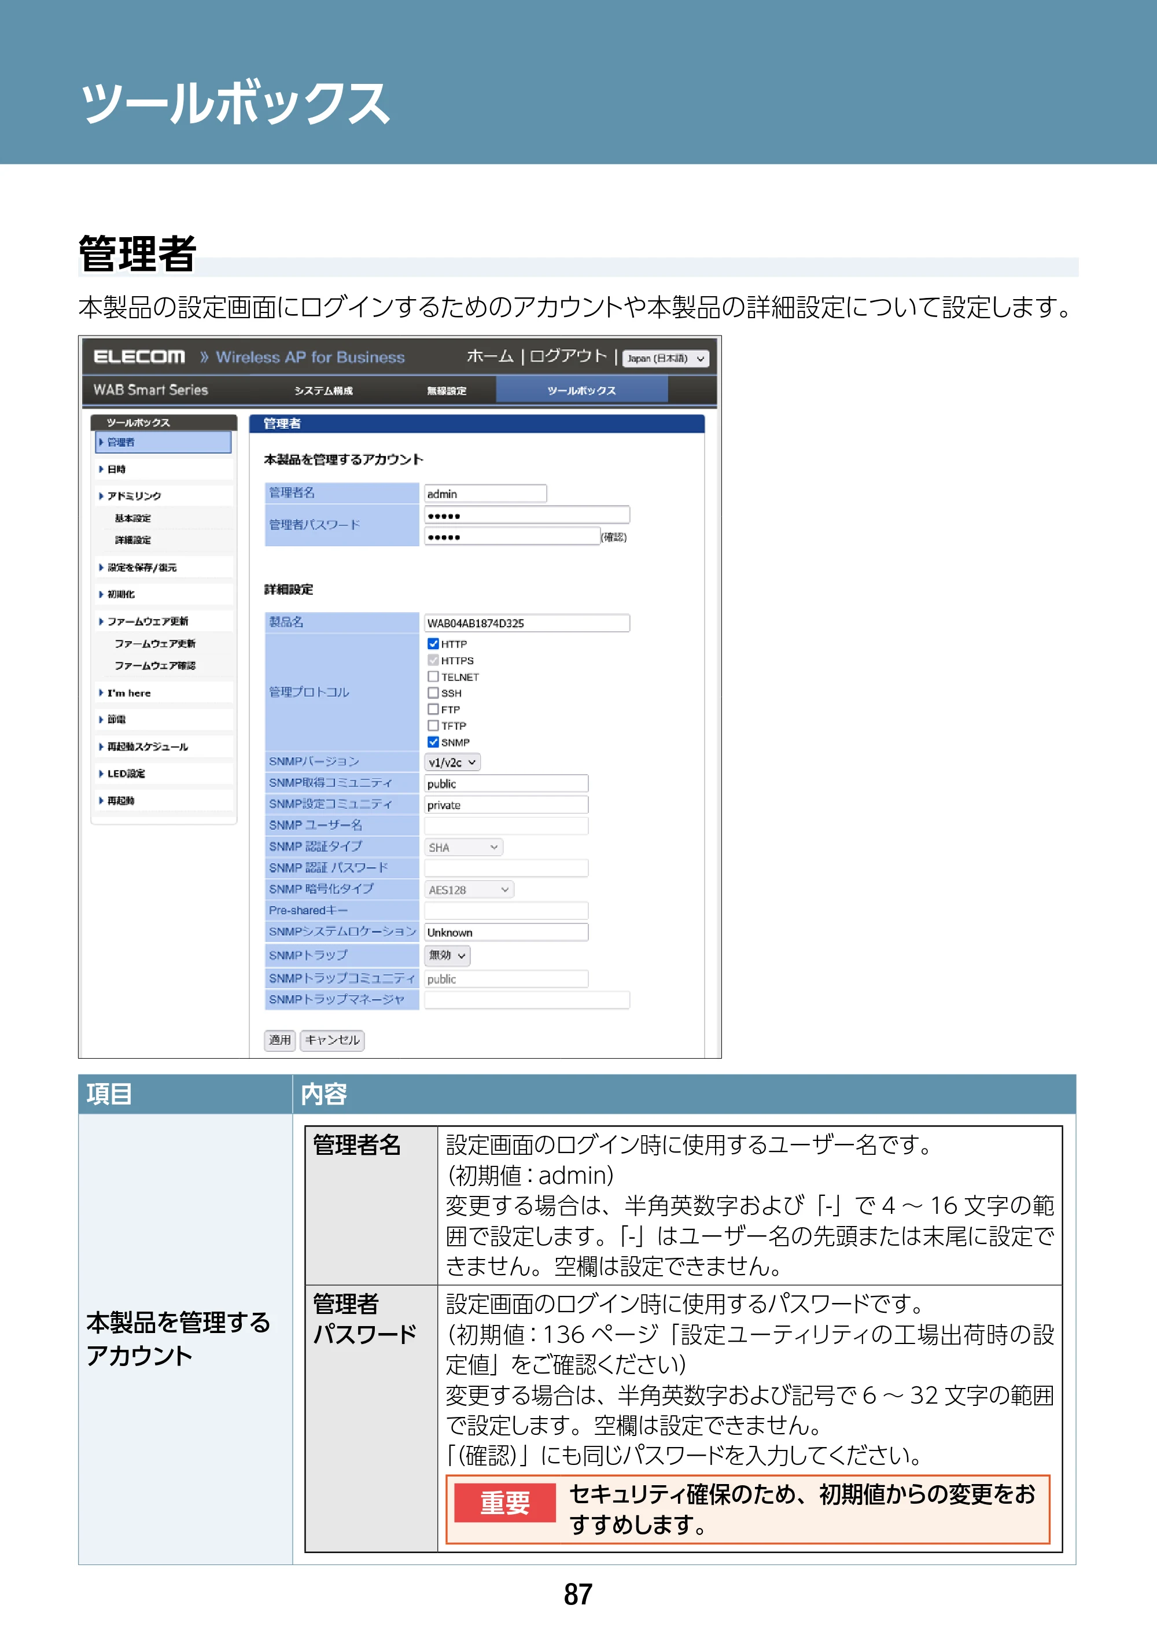Open ファームウェア確認 in the sidebar
1157x1642 pixels.
click(x=155, y=666)
